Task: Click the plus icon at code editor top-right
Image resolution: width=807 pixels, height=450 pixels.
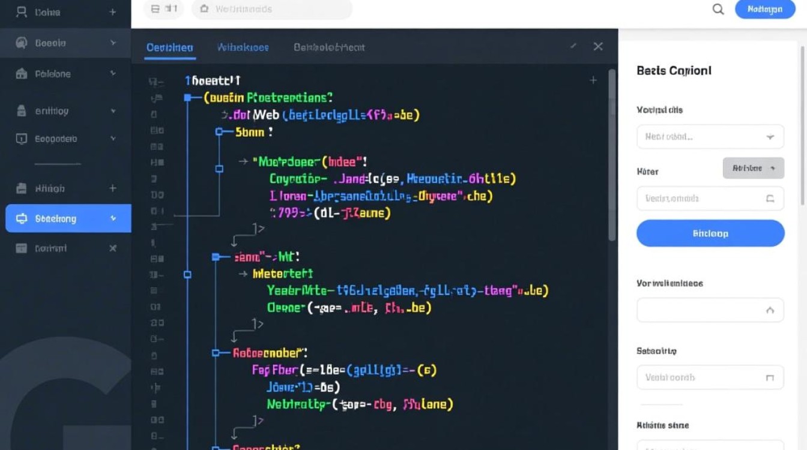Action: 593,80
